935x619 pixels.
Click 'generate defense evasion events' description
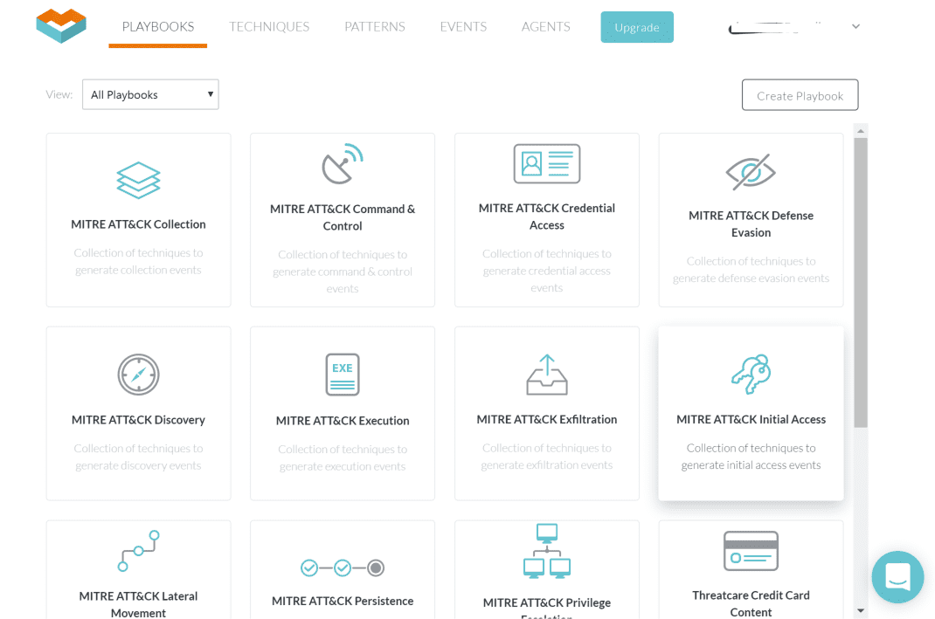point(751,279)
